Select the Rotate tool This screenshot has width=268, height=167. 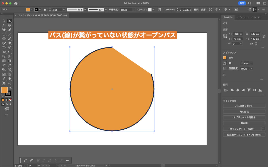click(x=3, y=47)
